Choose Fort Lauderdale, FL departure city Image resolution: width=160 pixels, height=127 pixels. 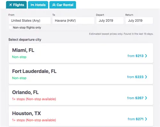tap(81, 74)
